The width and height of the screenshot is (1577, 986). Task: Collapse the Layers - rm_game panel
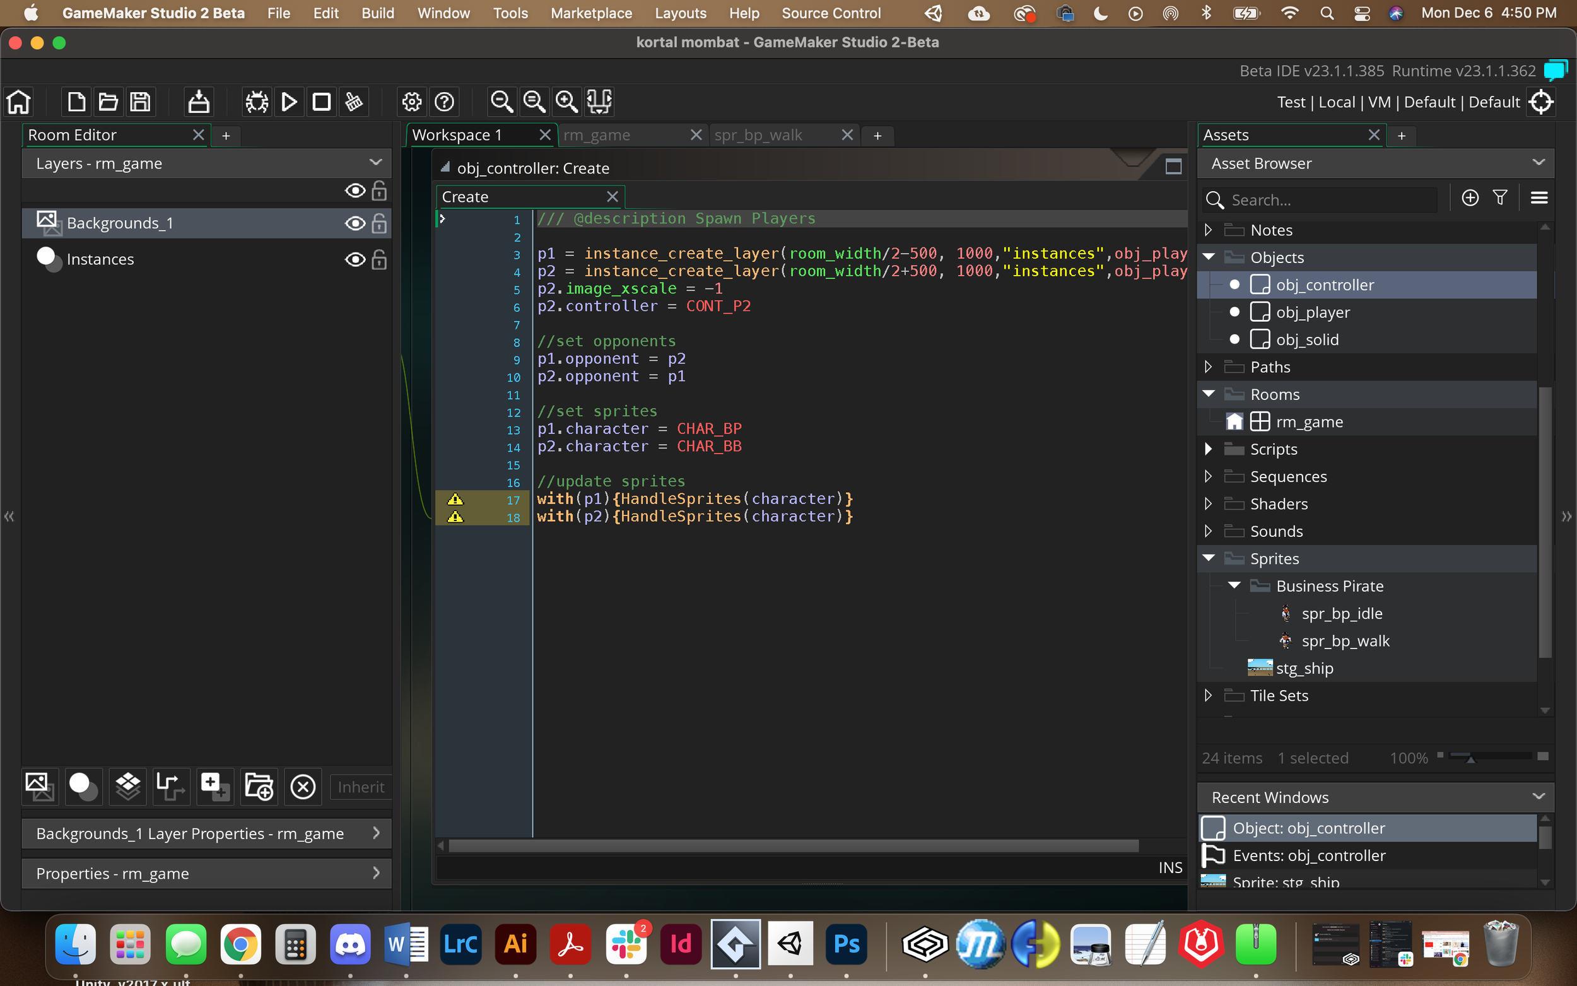tap(375, 162)
